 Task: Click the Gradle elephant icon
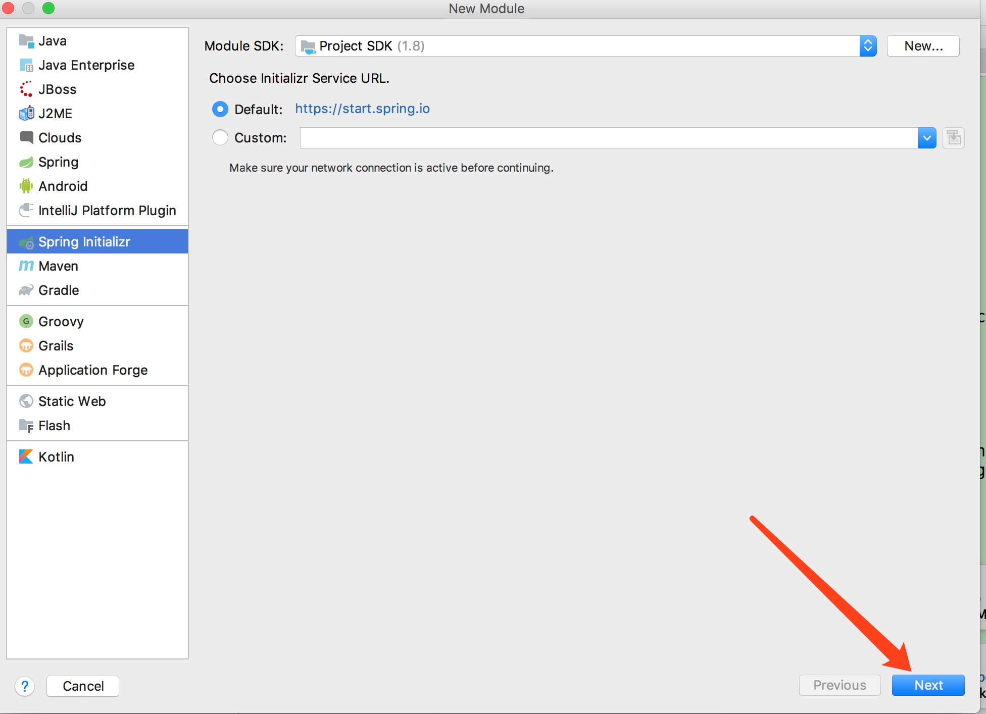26,290
